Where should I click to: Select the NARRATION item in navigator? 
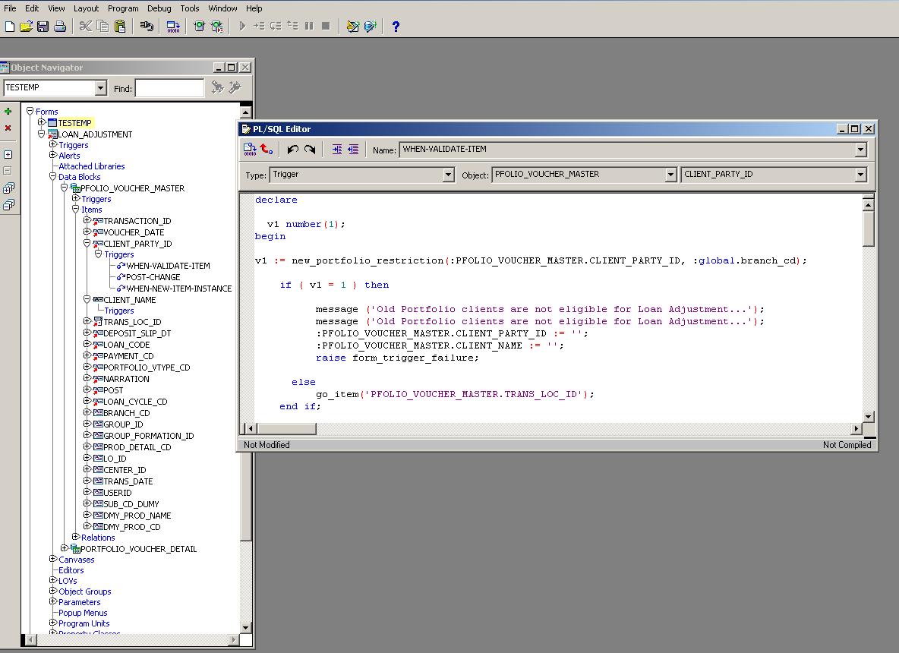(126, 379)
